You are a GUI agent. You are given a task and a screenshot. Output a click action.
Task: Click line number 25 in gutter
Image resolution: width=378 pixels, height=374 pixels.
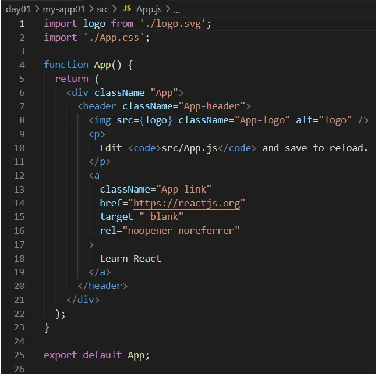(x=19, y=355)
